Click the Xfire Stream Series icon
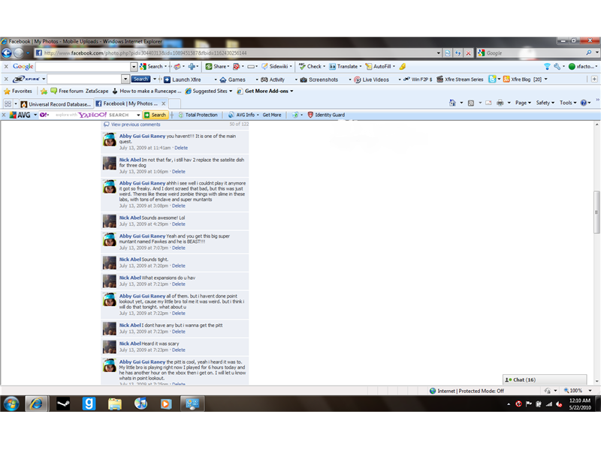This screenshot has width=601, height=450. (x=461, y=79)
